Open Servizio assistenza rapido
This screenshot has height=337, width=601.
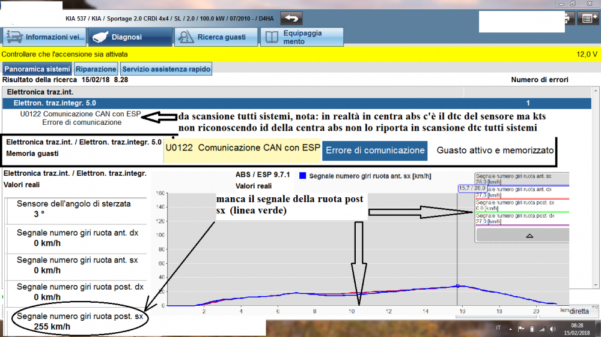coord(166,69)
